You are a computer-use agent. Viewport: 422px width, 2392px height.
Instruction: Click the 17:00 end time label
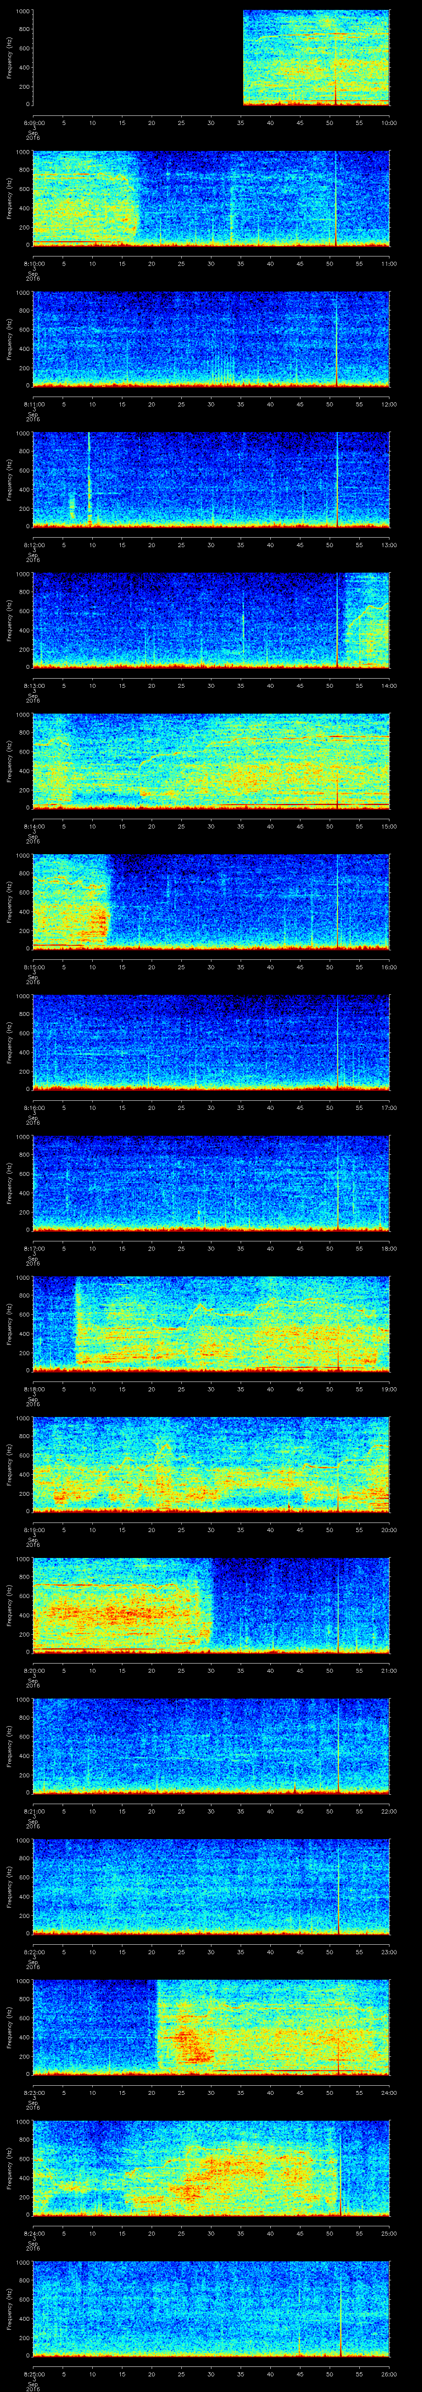click(389, 1108)
